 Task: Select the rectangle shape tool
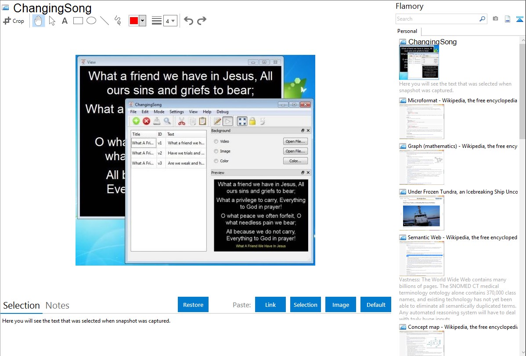(78, 21)
